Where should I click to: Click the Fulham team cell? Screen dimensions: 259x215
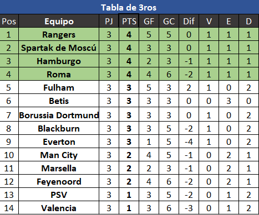(x=59, y=87)
